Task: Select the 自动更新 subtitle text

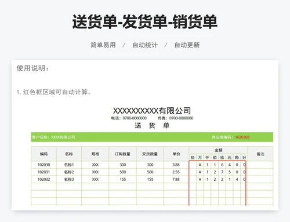Action: [x=187, y=45]
